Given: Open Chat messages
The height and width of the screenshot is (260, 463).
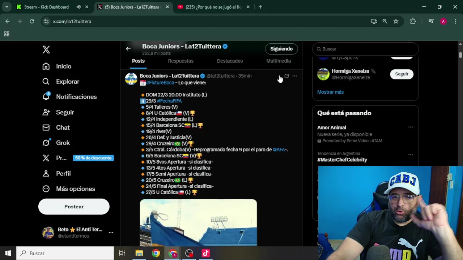Looking at the screenshot, I should click(56, 127).
